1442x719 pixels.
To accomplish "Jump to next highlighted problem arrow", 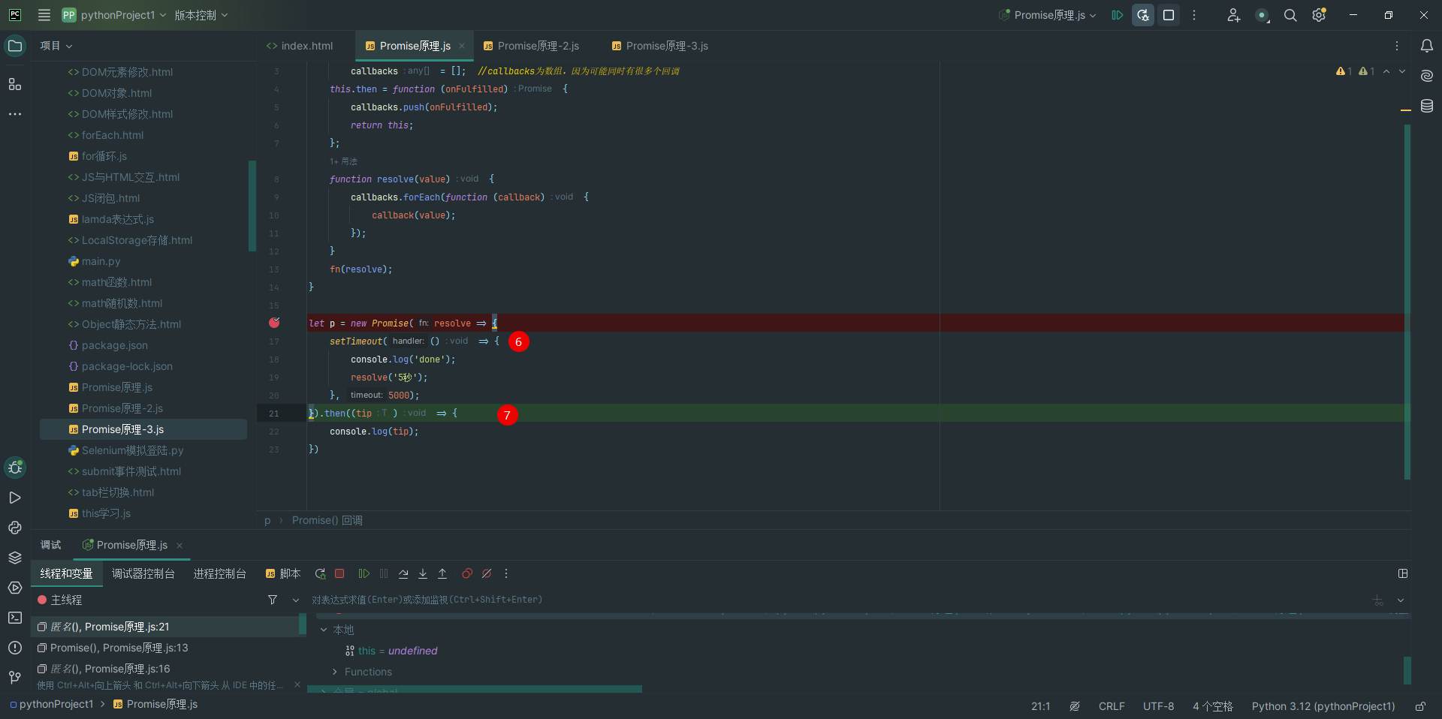I will (1401, 71).
